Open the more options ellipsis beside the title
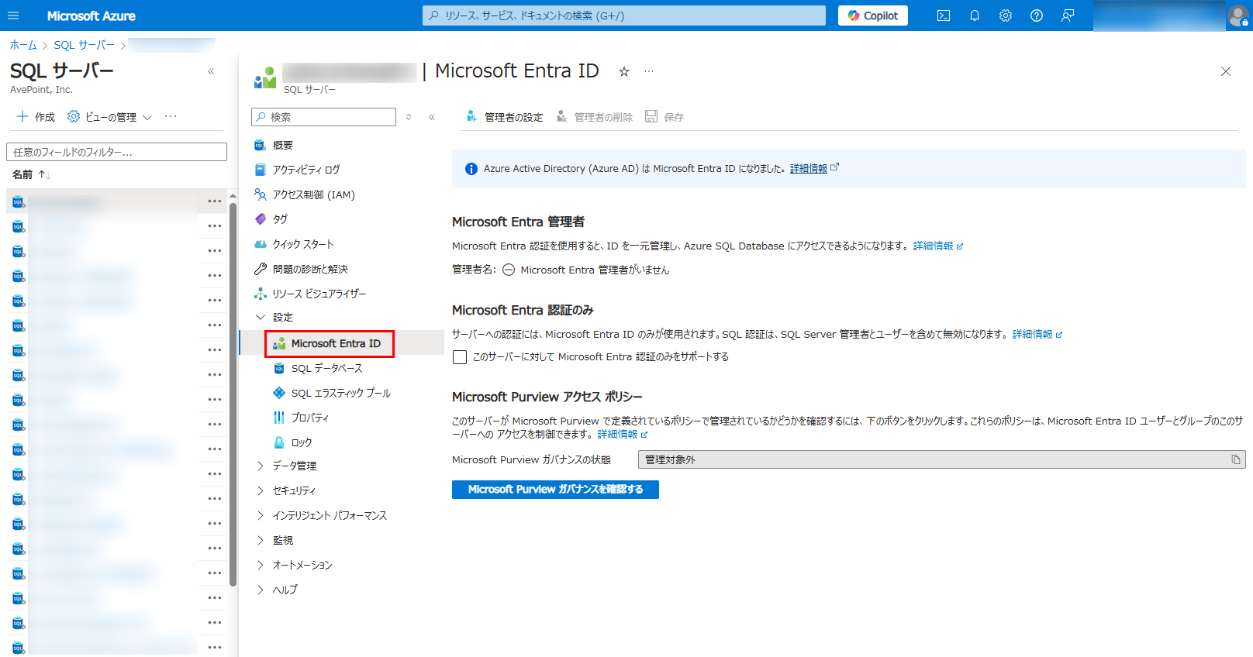The width and height of the screenshot is (1253, 657). pos(649,71)
